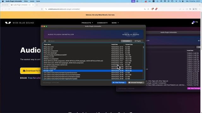The width and height of the screenshot is (202, 113).
Task: Click the share icon in address bar
Action: pyautogui.click(x=148, y=9)
